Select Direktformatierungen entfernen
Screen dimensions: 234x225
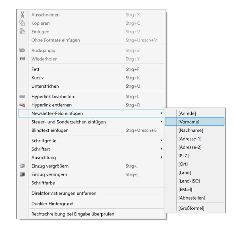(91, 193)
